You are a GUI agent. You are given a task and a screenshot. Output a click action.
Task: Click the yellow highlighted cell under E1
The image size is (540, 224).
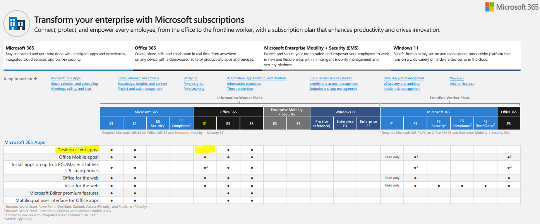tap(204, 149)
